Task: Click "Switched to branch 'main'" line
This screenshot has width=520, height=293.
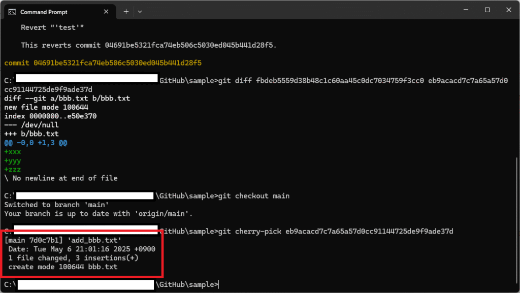Action: point(56,205)
